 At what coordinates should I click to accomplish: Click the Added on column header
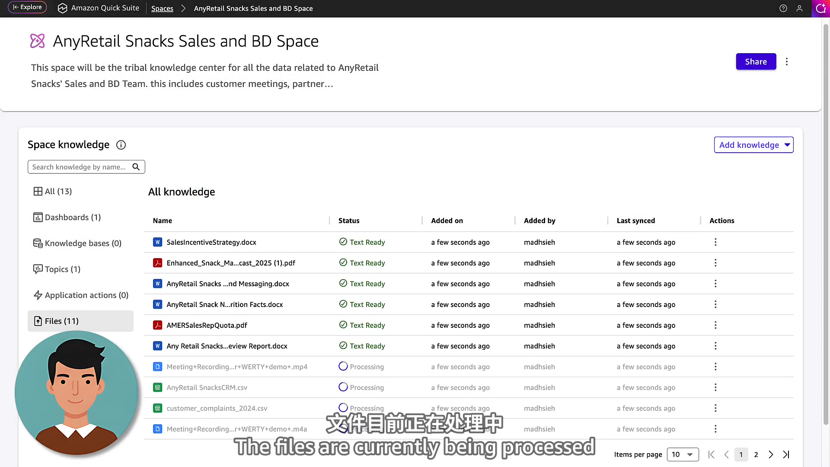pyautogui.click(x=447, y=221)
